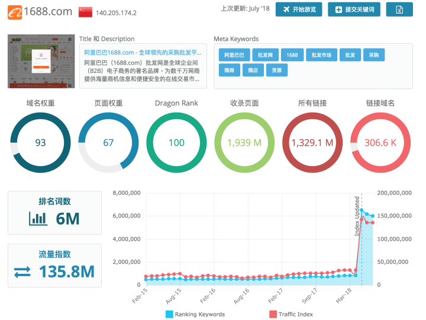Click the Mar-18 axis label
The image size is (426, 320).
tap(344, 296)
